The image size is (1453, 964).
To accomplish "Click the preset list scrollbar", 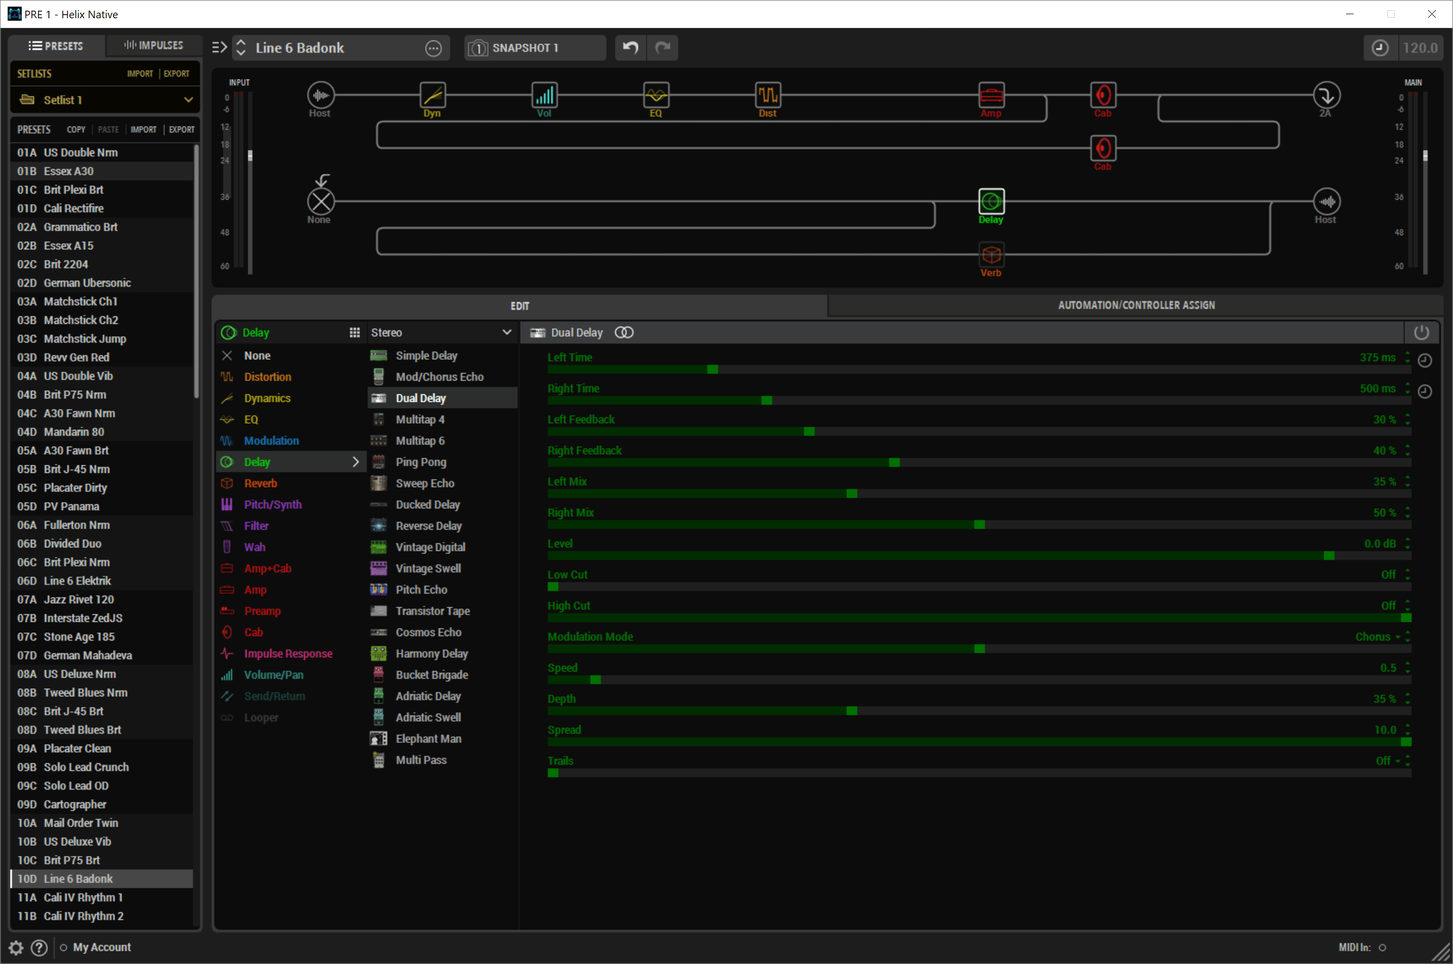I will (x=197, y=271).
